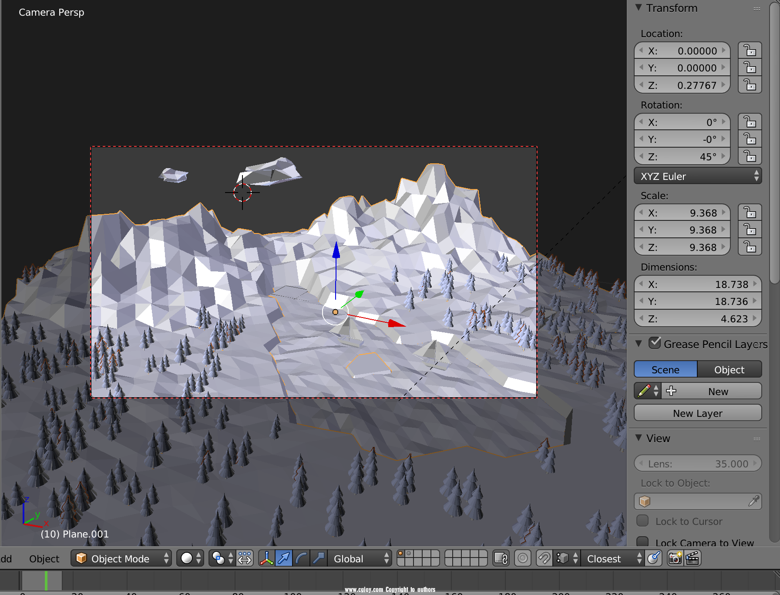Open the pivot point dropdown

[222, 558]
